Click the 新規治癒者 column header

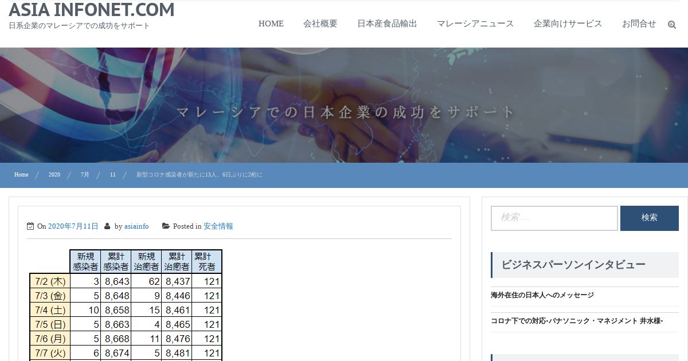[x=146, y=262]
